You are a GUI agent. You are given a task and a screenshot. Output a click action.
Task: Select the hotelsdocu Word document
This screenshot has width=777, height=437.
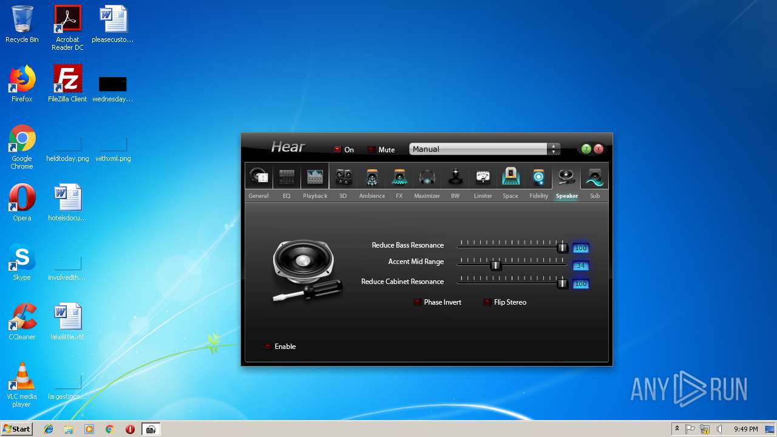67,203
